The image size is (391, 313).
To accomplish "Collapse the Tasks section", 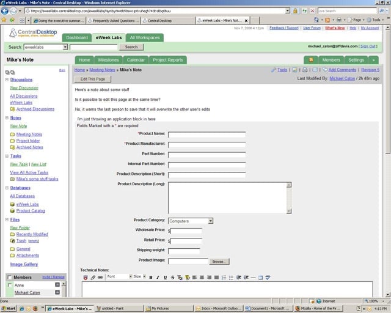I will [7, 156].
